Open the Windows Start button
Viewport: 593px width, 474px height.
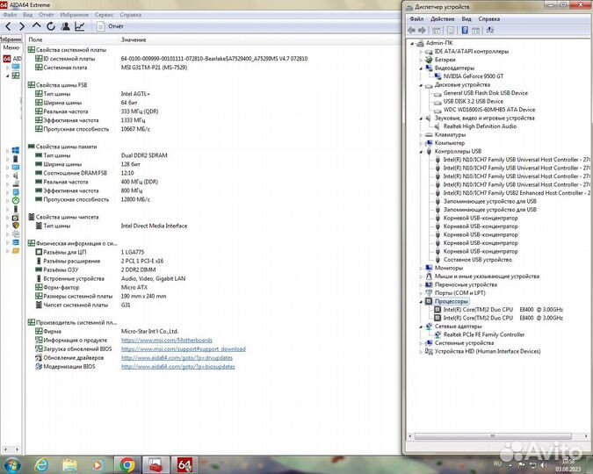[x=11, y=464]
